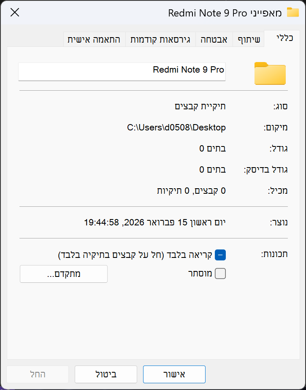Click the small folder icon in title bar
The height and width of the screenshot is (390, 306).
pyautogui.click(x=292, y=12)
